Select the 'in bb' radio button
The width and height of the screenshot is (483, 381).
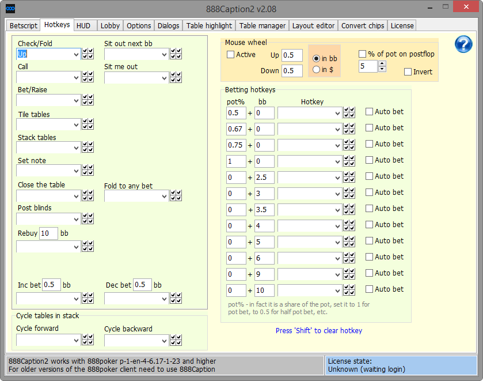pos(316,59)
